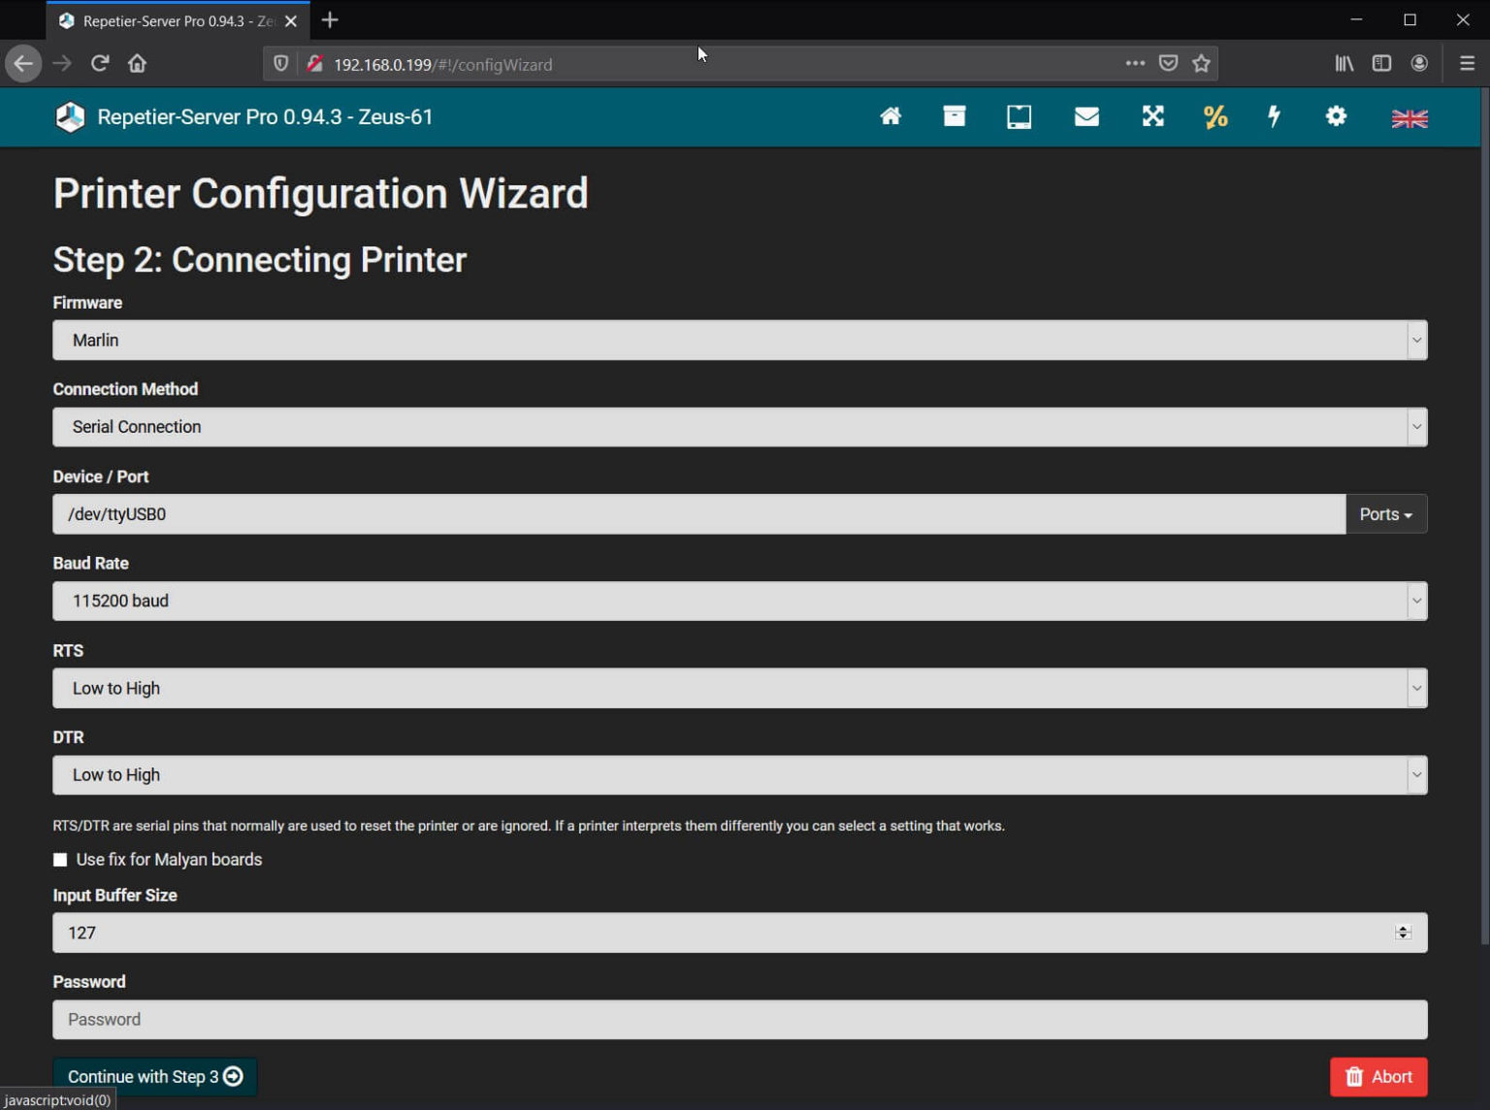
Task: Click the expand arrows fullscreen icon
Action: (1152, 117)
